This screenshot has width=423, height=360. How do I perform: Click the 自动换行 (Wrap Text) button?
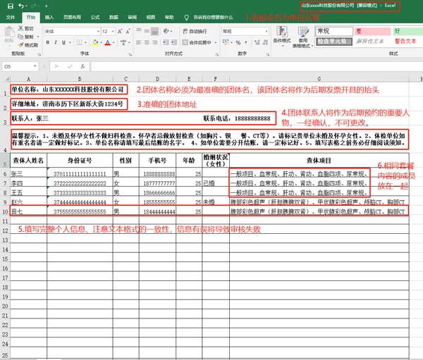coord(195,31)
